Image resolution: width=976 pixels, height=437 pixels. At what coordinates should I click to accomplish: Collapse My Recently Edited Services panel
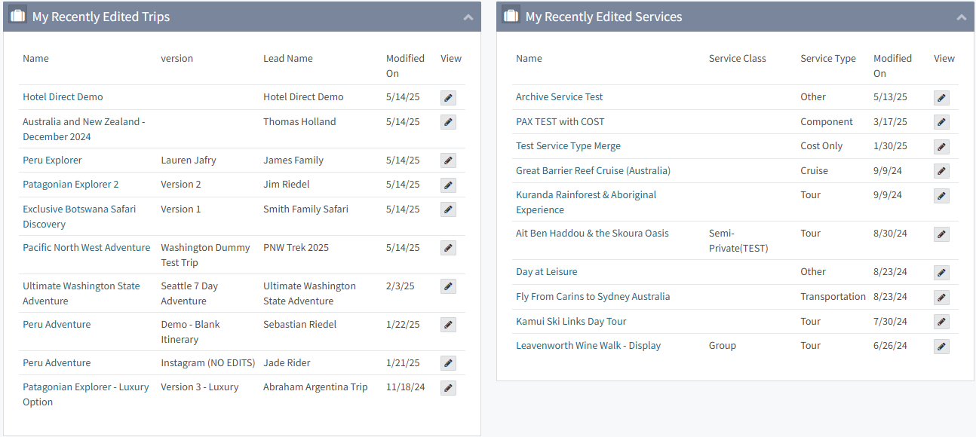tap(961, 17)
